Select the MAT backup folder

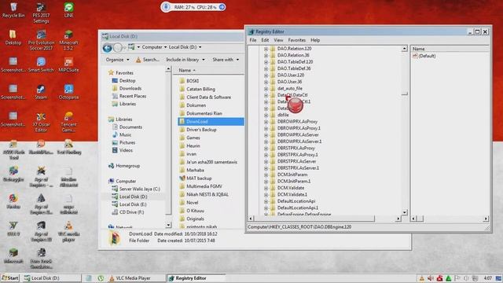pos(196,178)
